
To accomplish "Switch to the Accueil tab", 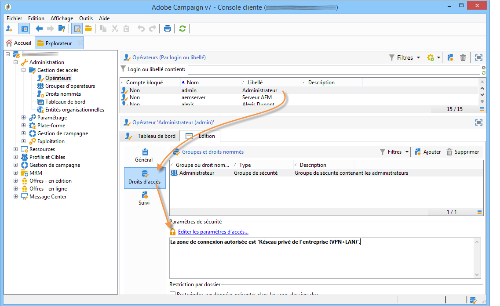I will coord(19,43).
